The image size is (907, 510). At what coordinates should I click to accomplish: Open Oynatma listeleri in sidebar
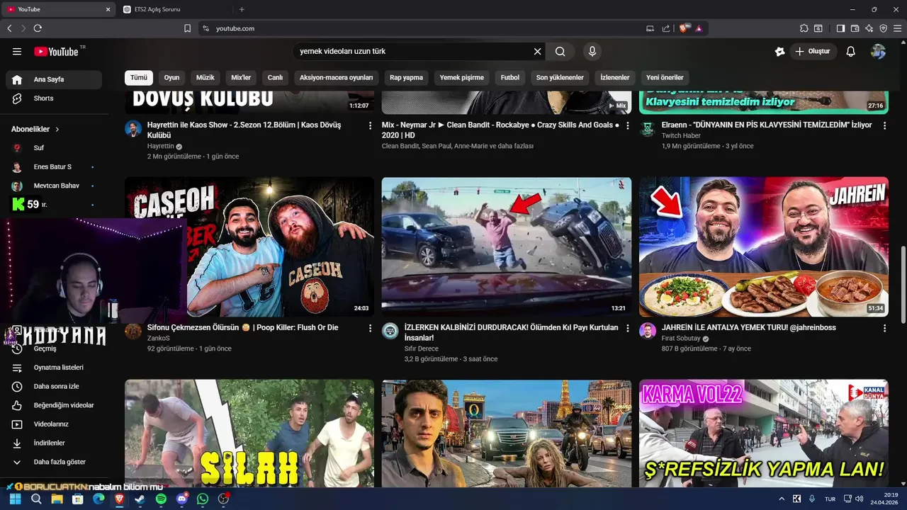click(x=54, y=368)
